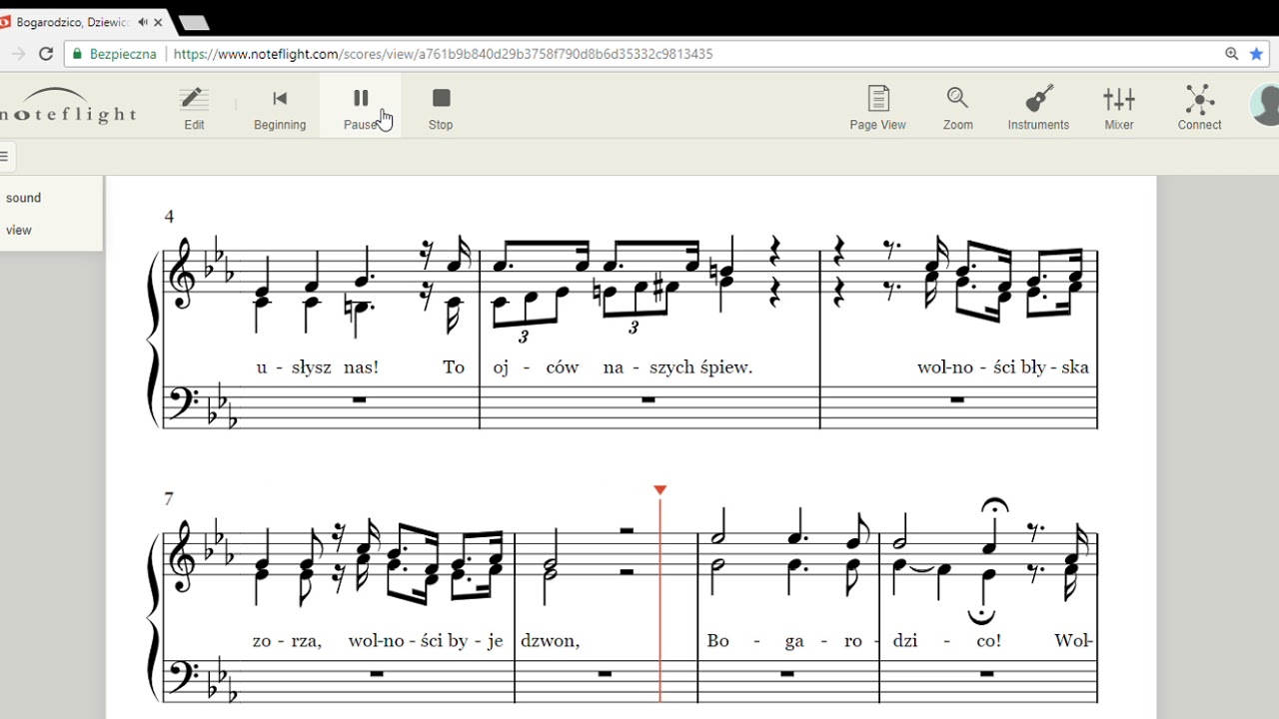Close the Bogarodzico, Dziewico tab

[158, 22]
